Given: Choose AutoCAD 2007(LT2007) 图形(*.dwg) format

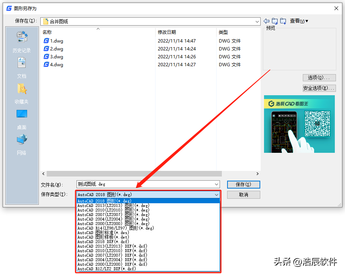Looking at the screenshot, I should point(148,215).
